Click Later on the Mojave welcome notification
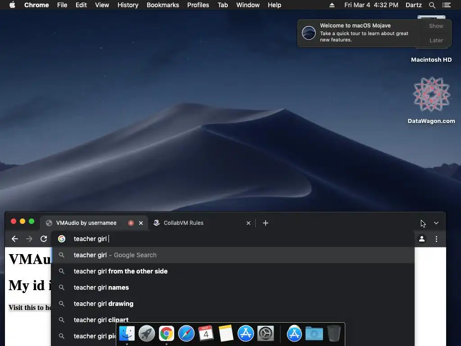This screenshot has width=461, height=346. (436, 40)
